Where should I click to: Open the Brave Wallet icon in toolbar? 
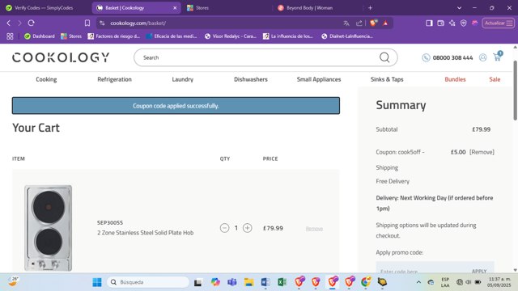440,23
